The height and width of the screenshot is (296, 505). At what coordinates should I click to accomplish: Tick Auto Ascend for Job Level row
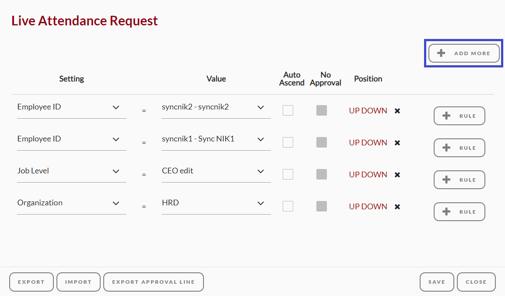[x=288, y=174]
